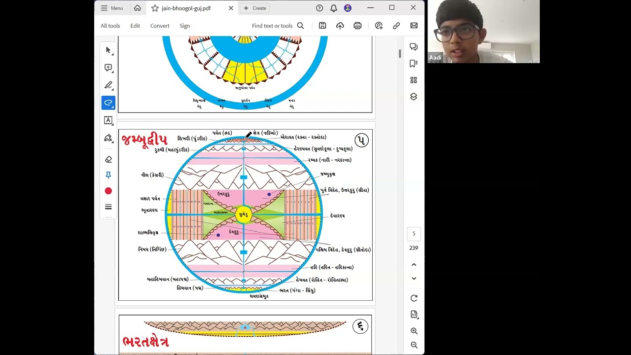Go to Acrobat Home icon
631x355 pixels.
coord(138,8)
